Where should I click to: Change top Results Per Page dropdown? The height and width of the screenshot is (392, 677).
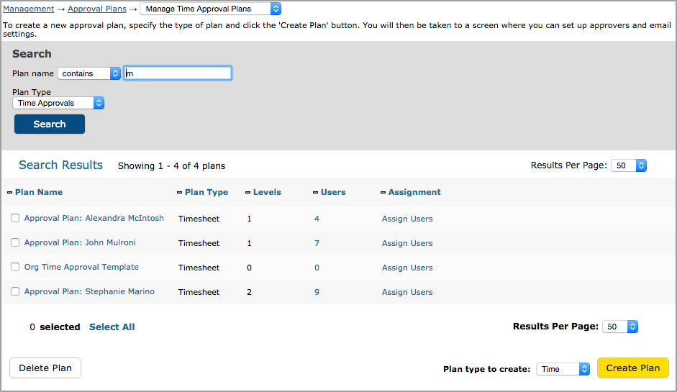click(x=629, y=165)
